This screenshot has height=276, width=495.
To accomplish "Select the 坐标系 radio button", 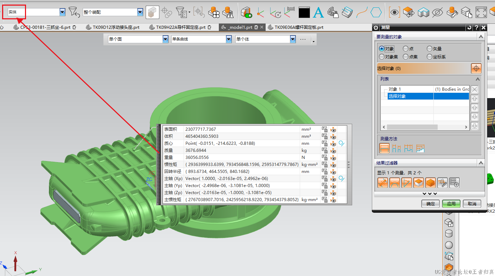I will pyautogui.click(x=430, y=57).
